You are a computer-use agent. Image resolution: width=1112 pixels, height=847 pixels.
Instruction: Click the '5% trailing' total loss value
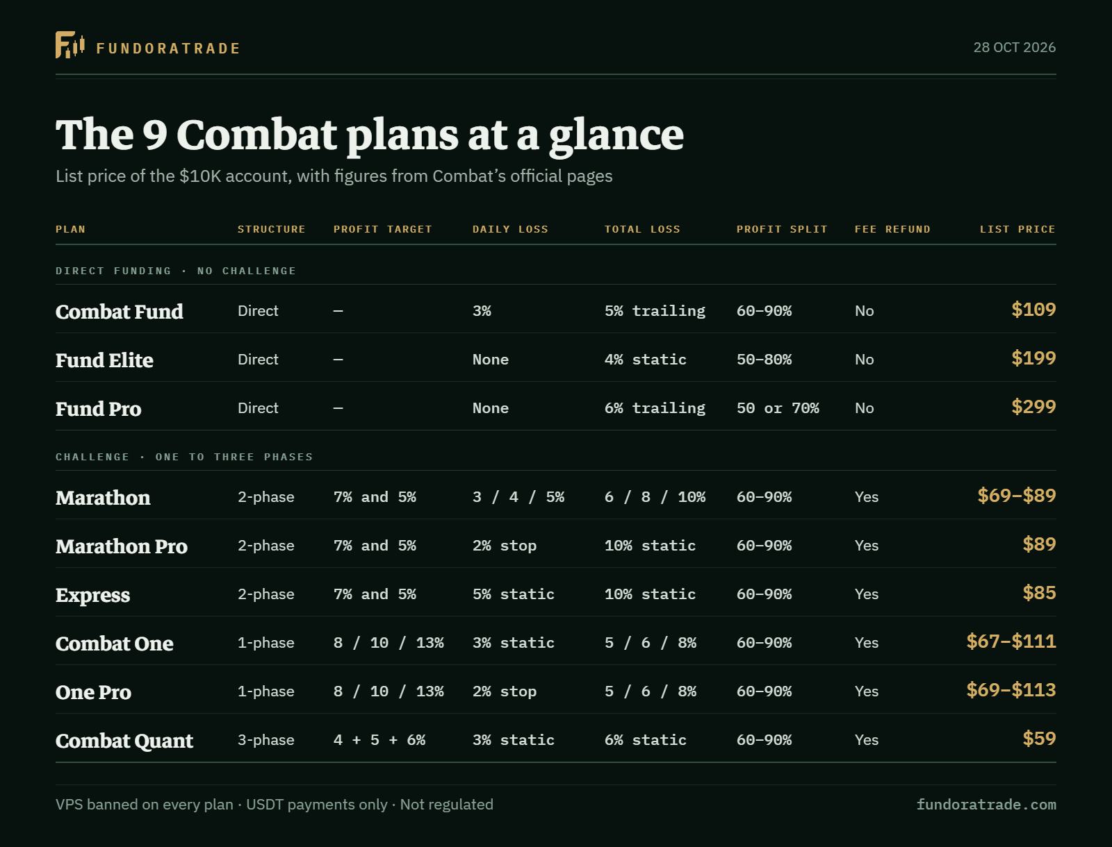point(655,311)
